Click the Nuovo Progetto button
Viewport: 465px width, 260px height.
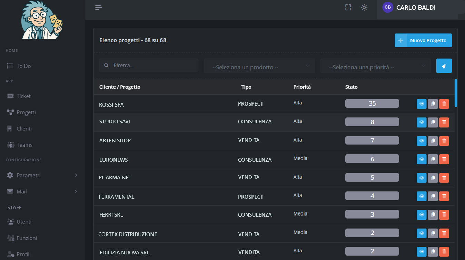tap(423, 40)
